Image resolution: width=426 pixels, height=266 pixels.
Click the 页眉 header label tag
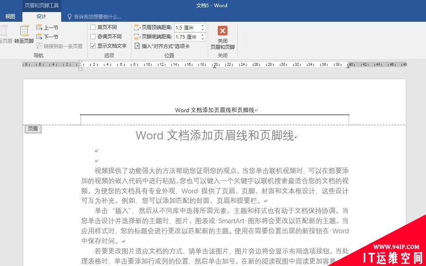click(x=33, y=129)
